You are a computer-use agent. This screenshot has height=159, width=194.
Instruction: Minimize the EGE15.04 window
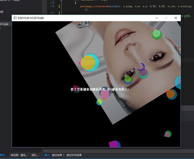156,18
